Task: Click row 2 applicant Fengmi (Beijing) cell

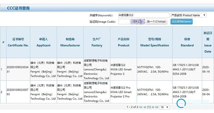Action: click(43, 92)
